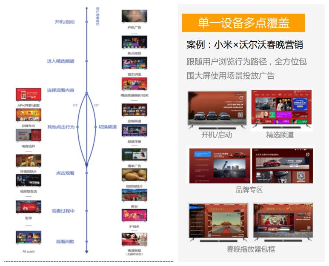Click the 观看过程中 timeline node

(87, 211)
